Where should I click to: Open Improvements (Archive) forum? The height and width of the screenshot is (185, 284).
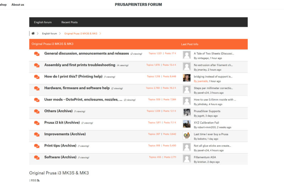pos(65,134)
